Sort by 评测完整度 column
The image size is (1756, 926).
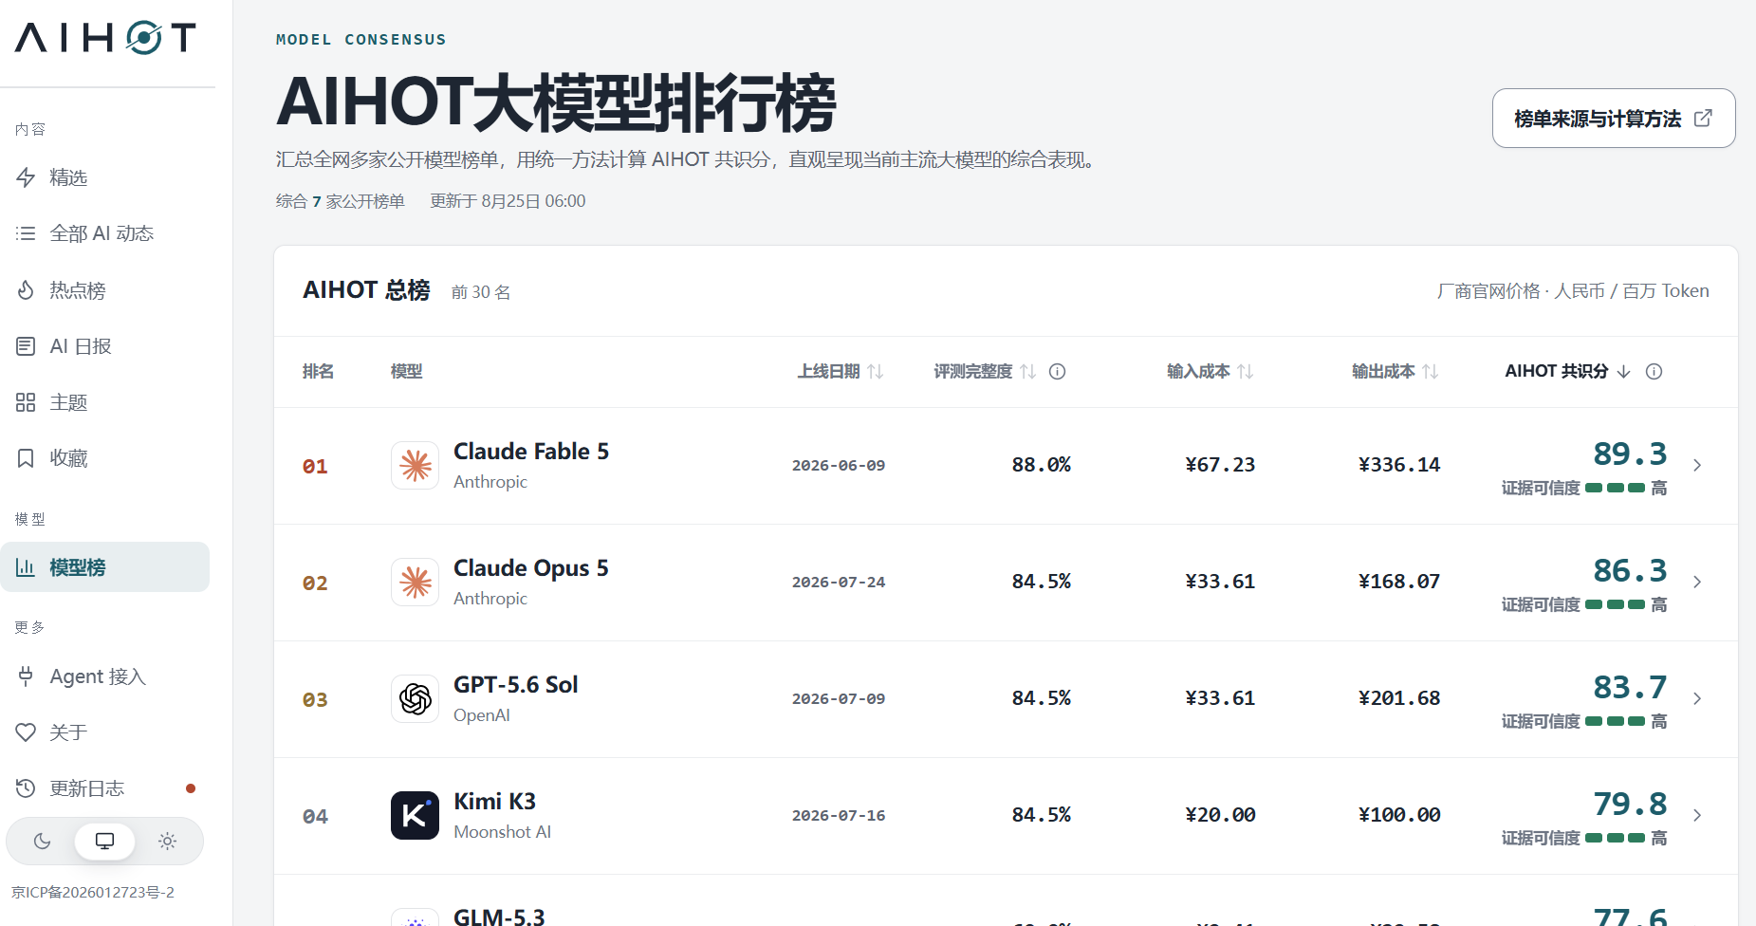coord(984,372)
